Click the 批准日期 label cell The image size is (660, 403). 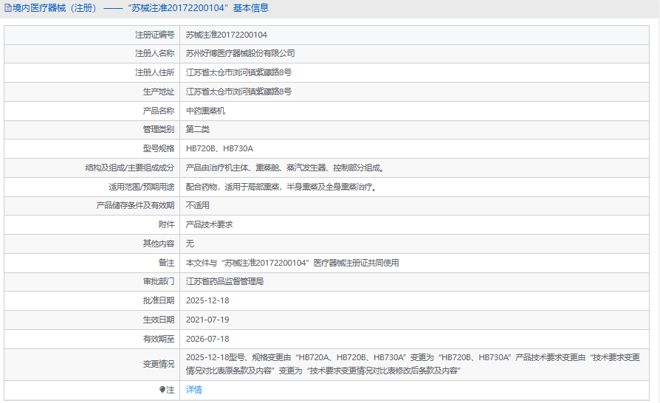[92, 301]
